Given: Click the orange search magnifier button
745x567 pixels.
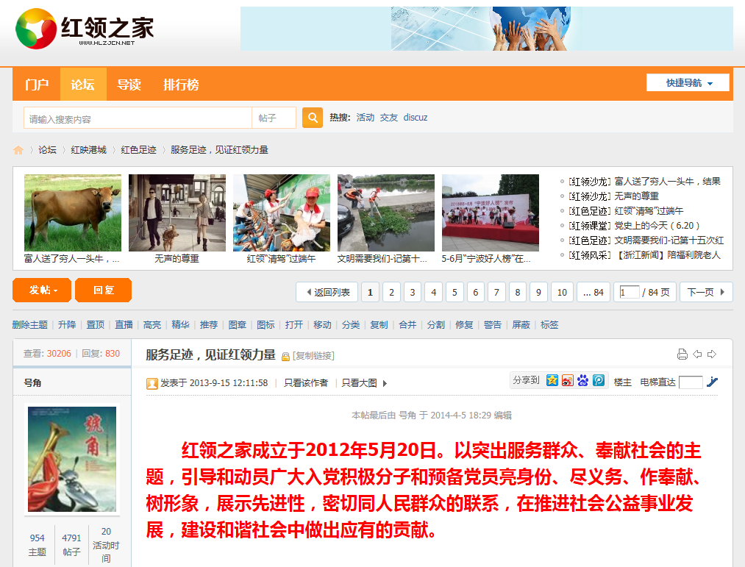Looking at the screenshot, I should [313, 118].
